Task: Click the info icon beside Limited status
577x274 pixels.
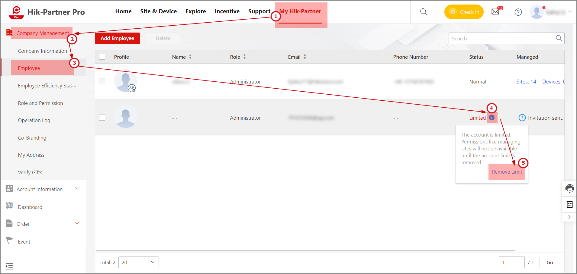Action: click(x=492, y=118)
